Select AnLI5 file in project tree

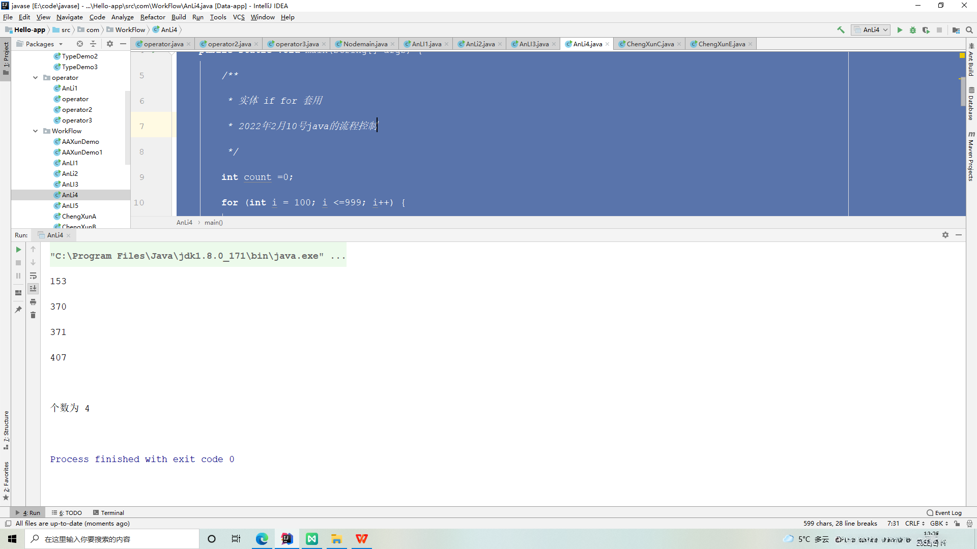(x=69, y=205)
